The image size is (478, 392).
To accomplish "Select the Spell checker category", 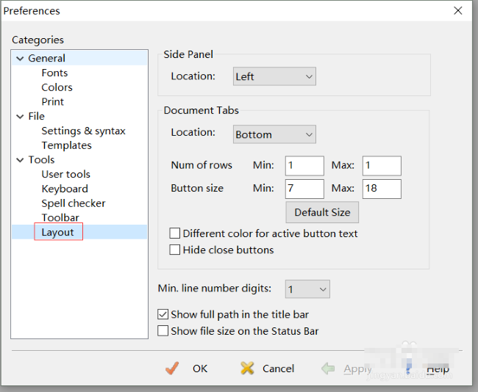I will click(73, 203).
